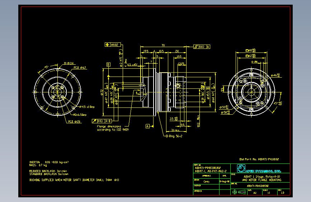This screenshot has width=311, height=202.
Task: Select the drawing number under DWG NO.
Action: point(258,186)
